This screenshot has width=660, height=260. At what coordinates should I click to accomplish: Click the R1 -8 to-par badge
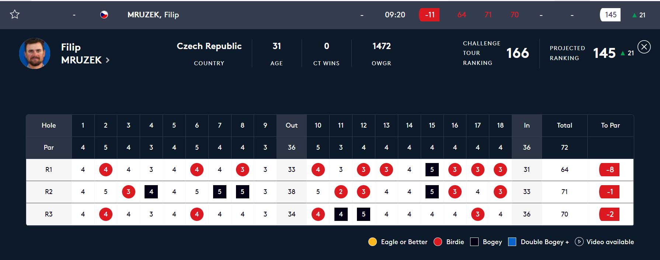(x=610, y=170)
